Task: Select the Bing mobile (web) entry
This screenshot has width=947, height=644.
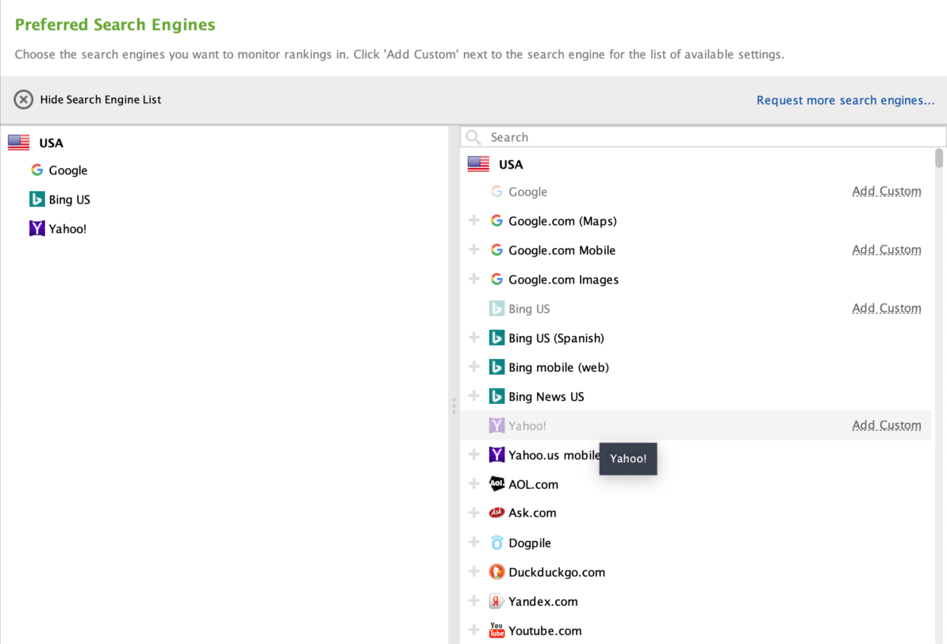Action: click(558, 368)
